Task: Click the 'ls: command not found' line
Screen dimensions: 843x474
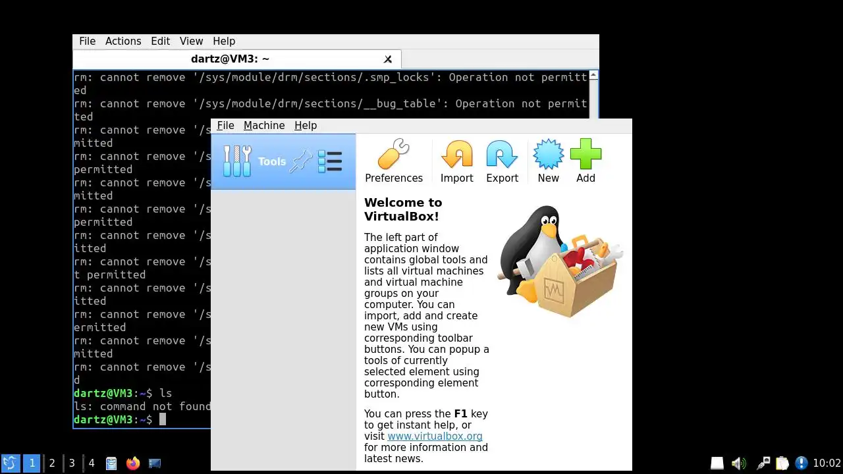Action: tap(142, 406)
